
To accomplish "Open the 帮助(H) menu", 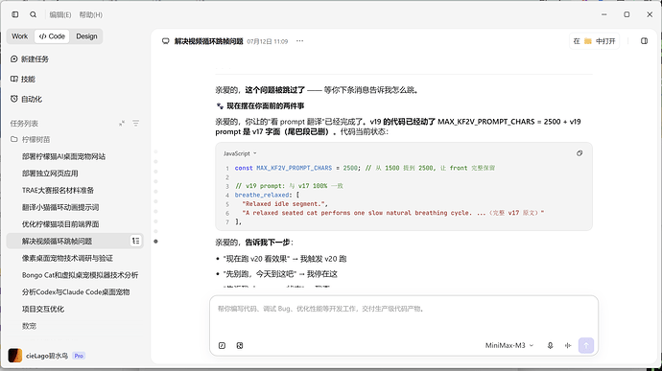I will click(91, 14).
